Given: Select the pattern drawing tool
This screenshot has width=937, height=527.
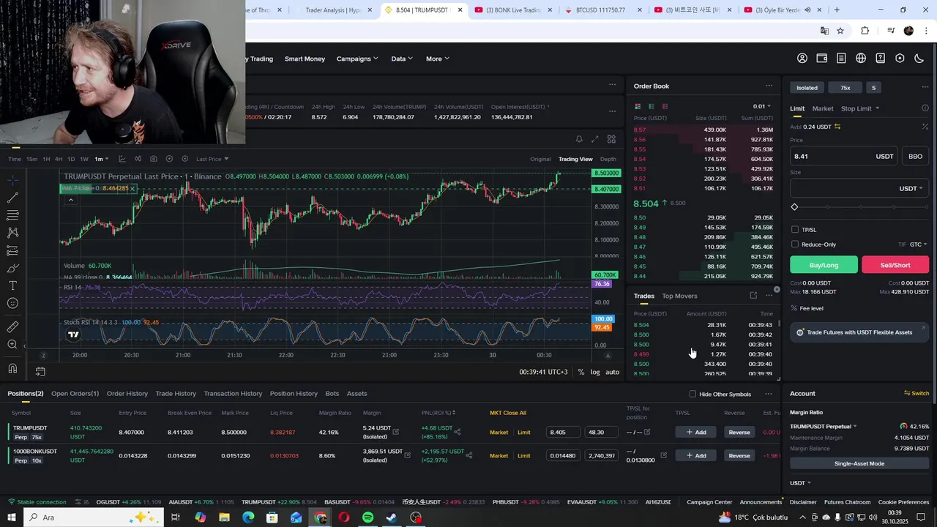Looking at the screenshot, I should pyautogui.click(x=12, y=233).
